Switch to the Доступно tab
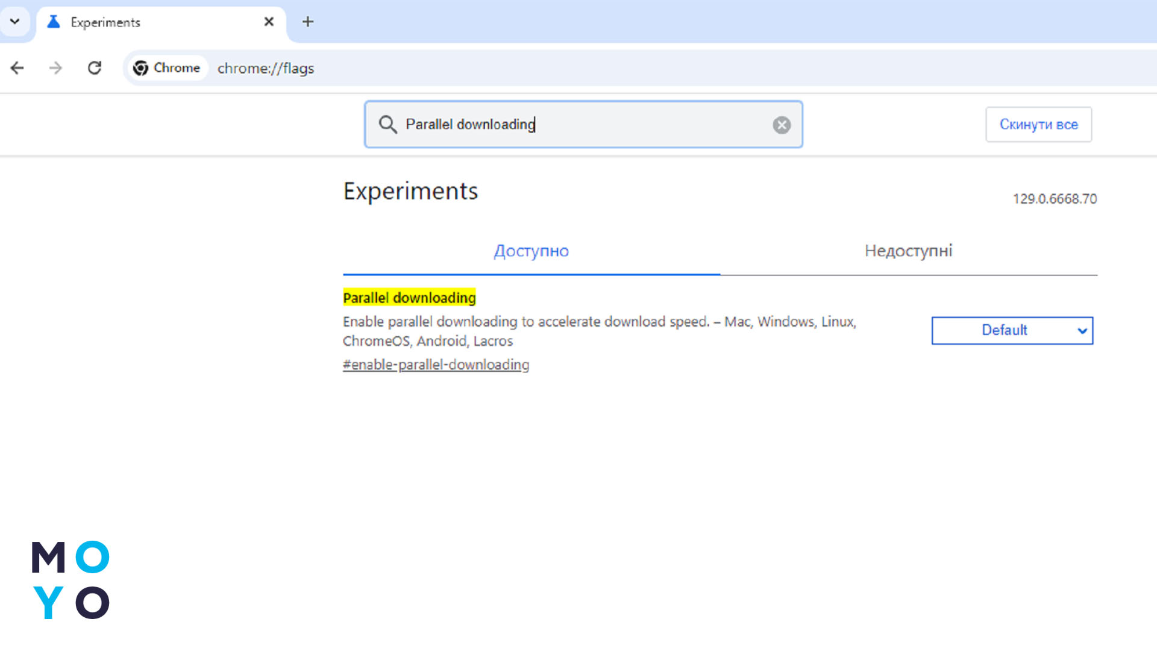The image size is (1157, 651). pos(531,251)
